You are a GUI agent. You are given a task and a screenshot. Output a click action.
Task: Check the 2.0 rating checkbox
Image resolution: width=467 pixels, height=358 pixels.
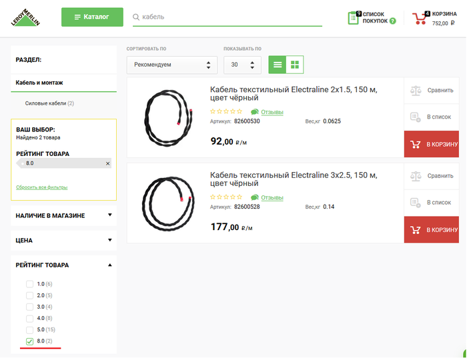pos(29,295)
